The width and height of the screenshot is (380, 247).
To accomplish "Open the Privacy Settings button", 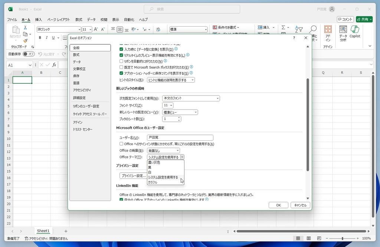I will (x=133, y=176).
